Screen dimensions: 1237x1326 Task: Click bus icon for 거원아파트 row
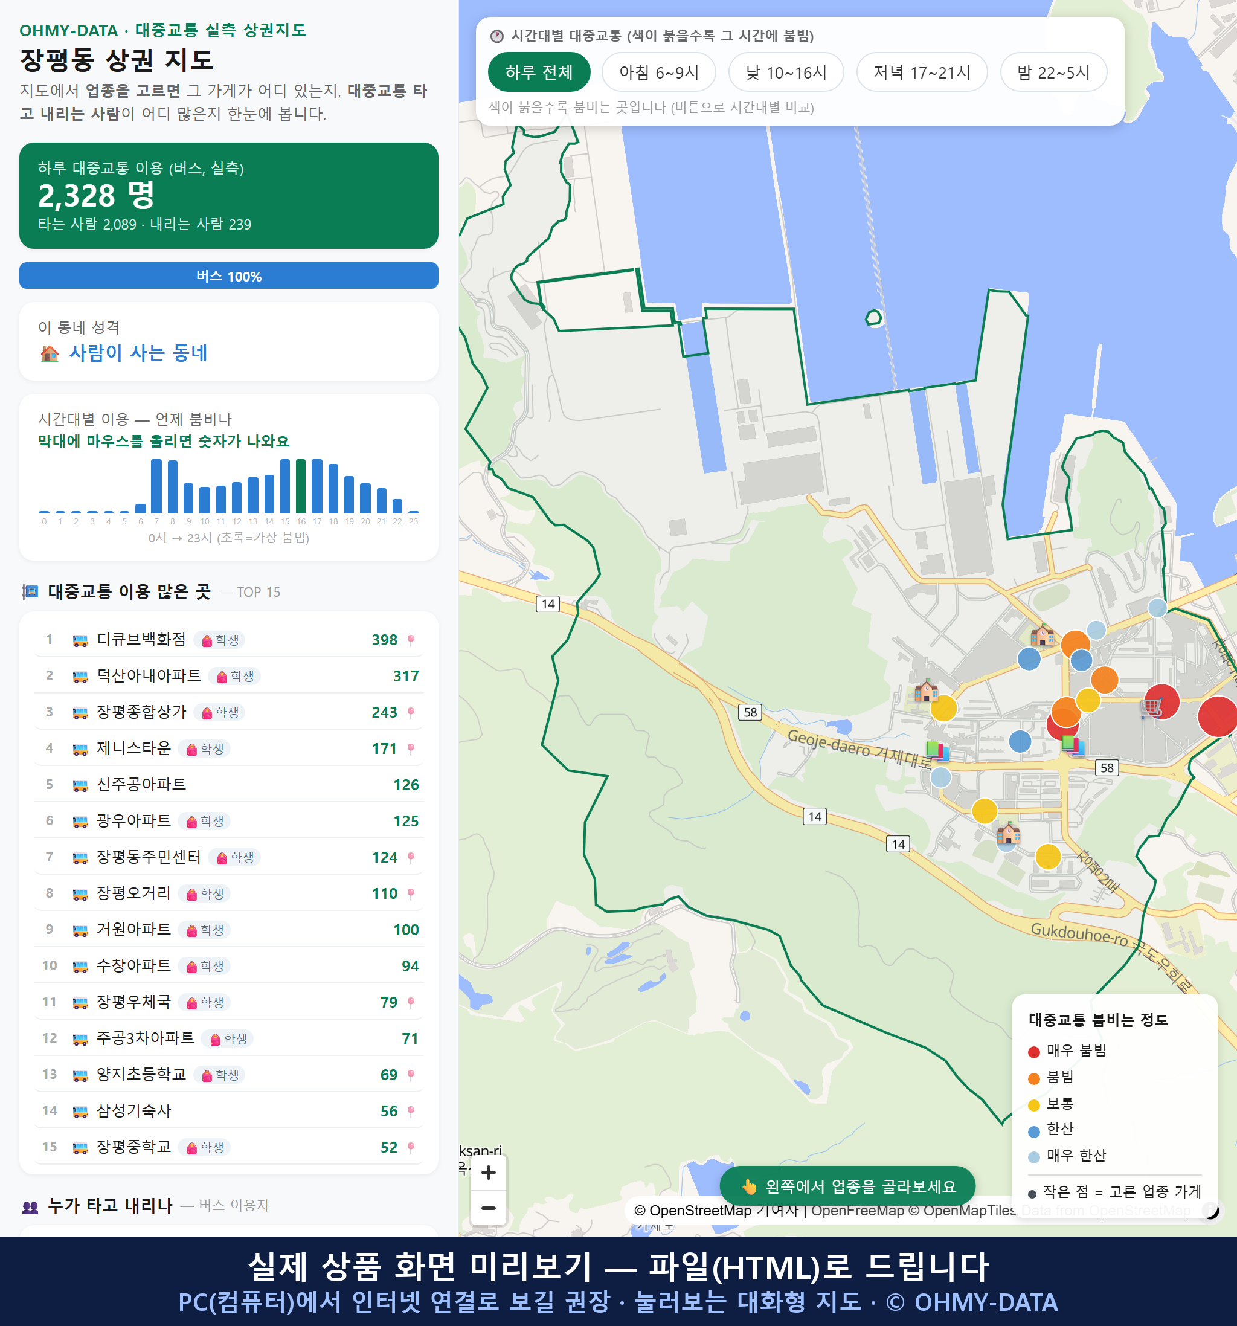coord(80,930)
